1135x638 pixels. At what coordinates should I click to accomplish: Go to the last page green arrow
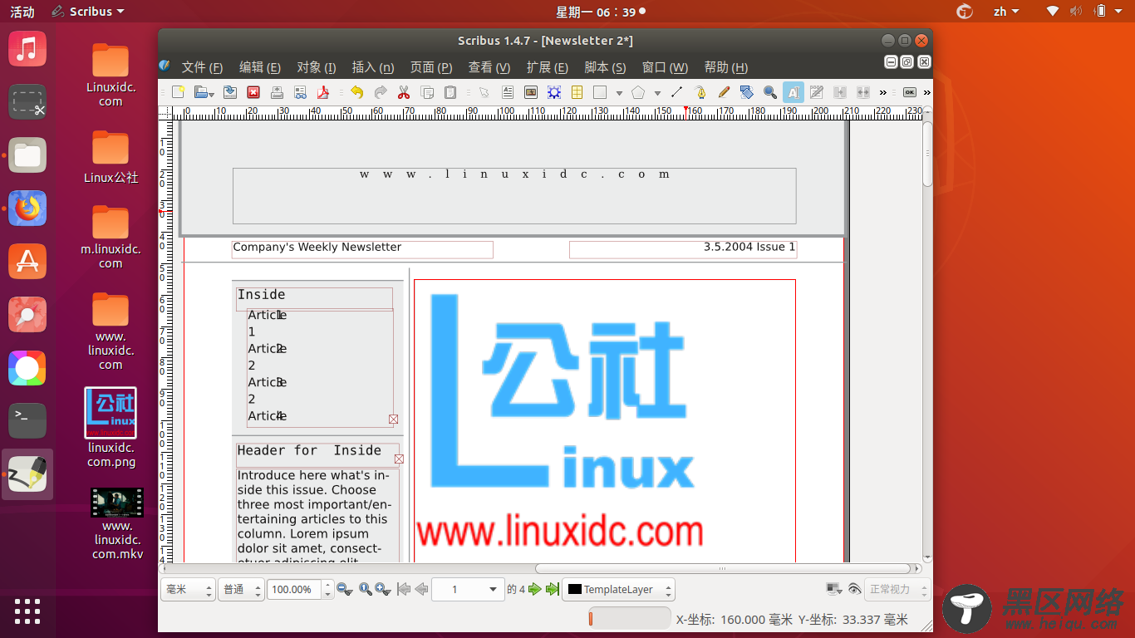tap(552, 590)
